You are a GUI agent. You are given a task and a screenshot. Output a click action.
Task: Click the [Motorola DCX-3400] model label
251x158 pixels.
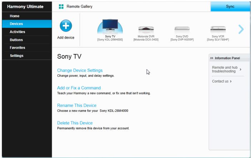tap(146, 40)
